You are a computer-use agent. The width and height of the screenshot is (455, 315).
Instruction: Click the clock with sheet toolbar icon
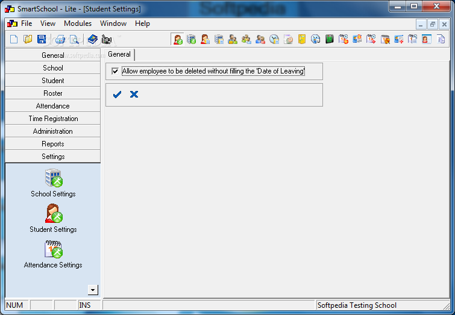pyautogui.click(x=274, y=39)
